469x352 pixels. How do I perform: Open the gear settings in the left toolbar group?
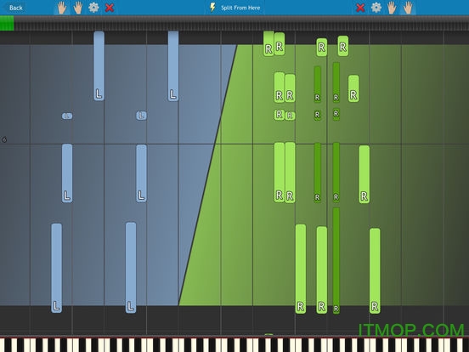pos(93,8)
